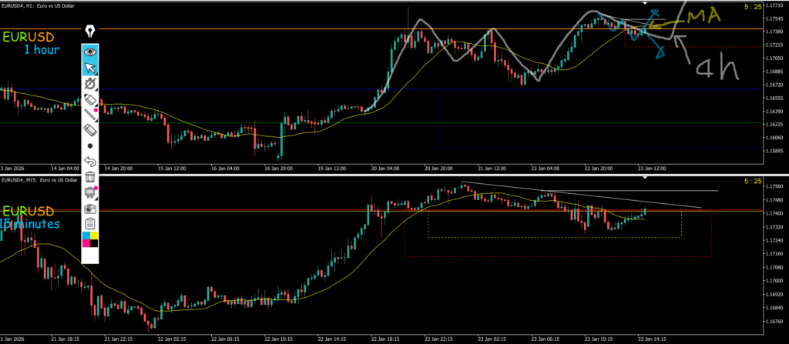Clear drawings with the trash bin icon
The height and width of the screenshot is (344, 789).
[x=90, y=177]
